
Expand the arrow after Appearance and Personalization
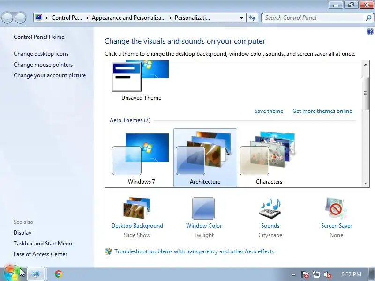point(170,18)
